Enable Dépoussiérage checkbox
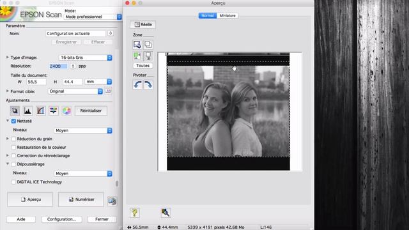The width and height of the screenshot is (409, 230). point(13,164)
